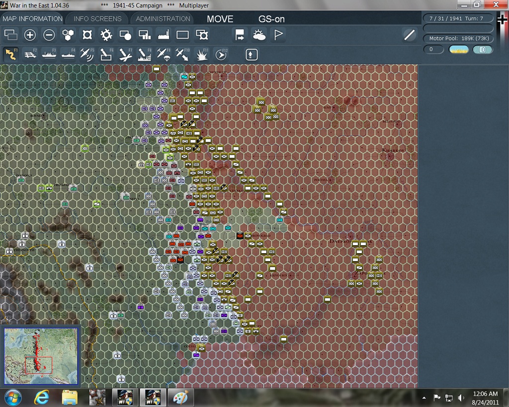Click the GS-on indicator

(x=271, y=19)
